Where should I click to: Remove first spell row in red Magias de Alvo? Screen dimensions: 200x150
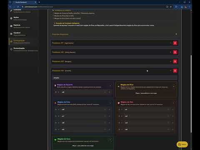click(172, 110)
